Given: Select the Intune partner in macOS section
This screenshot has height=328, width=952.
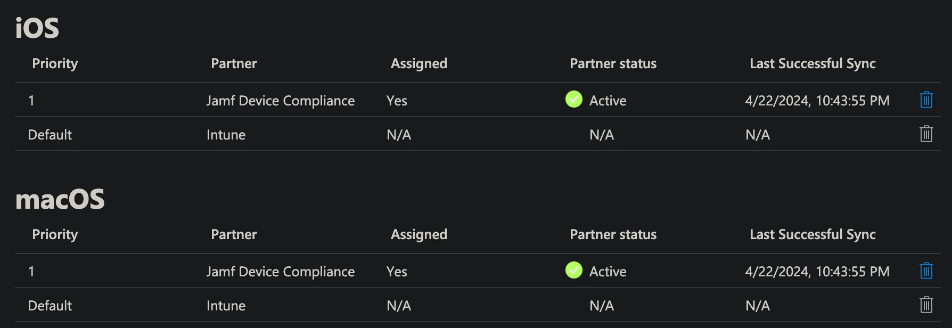Looking at the screenshot, I should [x=226, y=306].
